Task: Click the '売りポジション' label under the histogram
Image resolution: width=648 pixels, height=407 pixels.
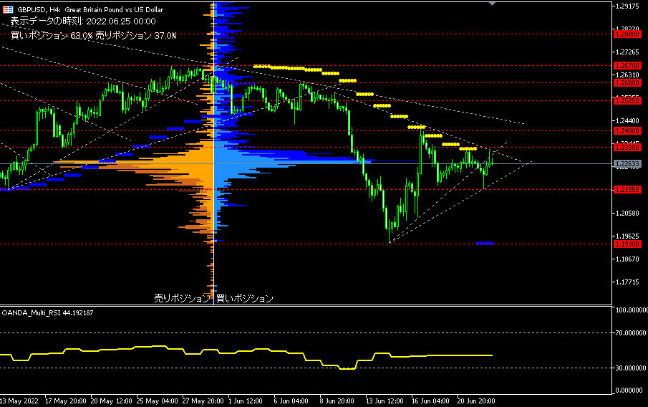Action: click(x=183, y=298)
